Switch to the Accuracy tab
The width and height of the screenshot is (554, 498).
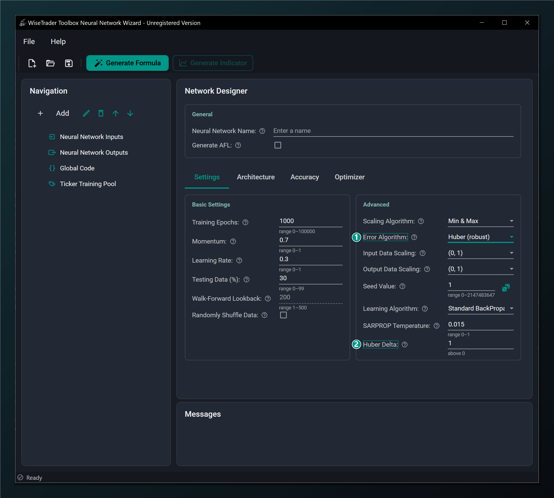coord(304,177)
